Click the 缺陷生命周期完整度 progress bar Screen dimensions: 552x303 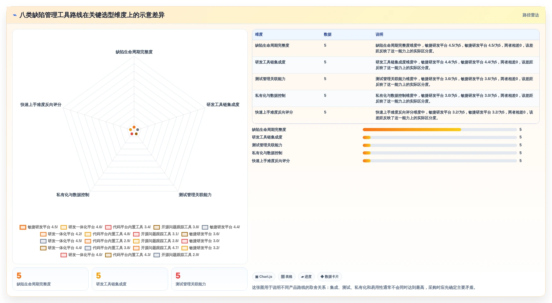tap(440, 130)
